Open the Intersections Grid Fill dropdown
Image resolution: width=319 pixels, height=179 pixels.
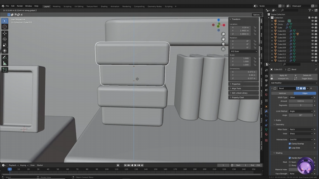click(301, 140)
